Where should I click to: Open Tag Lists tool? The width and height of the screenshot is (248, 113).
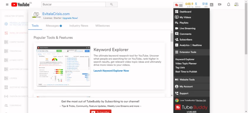[x=180, y=67]
